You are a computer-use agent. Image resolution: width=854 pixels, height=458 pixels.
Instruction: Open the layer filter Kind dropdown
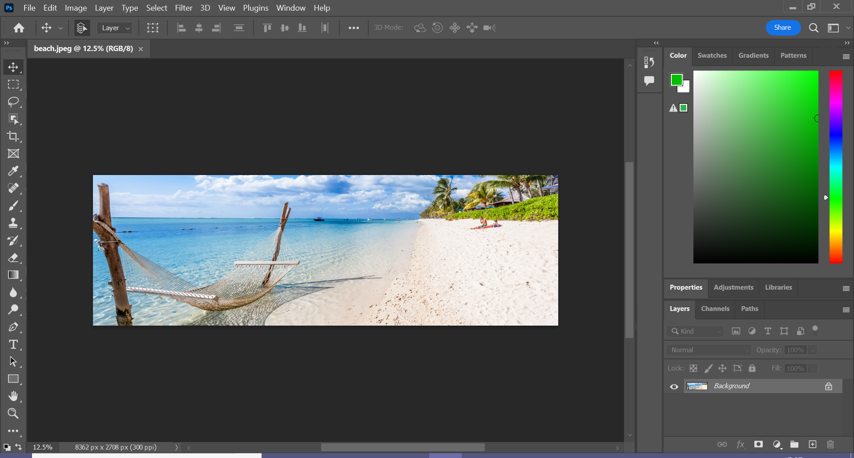click(x=695, y=331)
